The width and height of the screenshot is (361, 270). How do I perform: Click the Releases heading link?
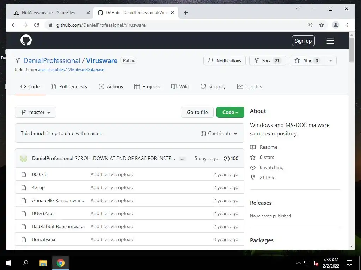click(261, 203)
